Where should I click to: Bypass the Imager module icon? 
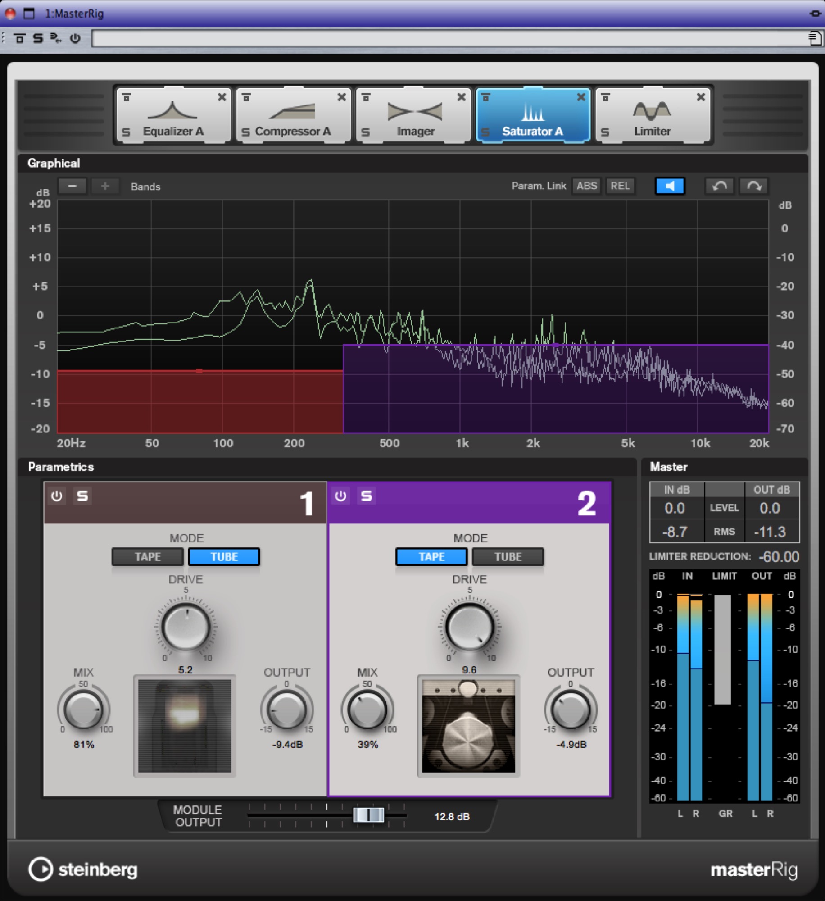click(x=366, y=97)
